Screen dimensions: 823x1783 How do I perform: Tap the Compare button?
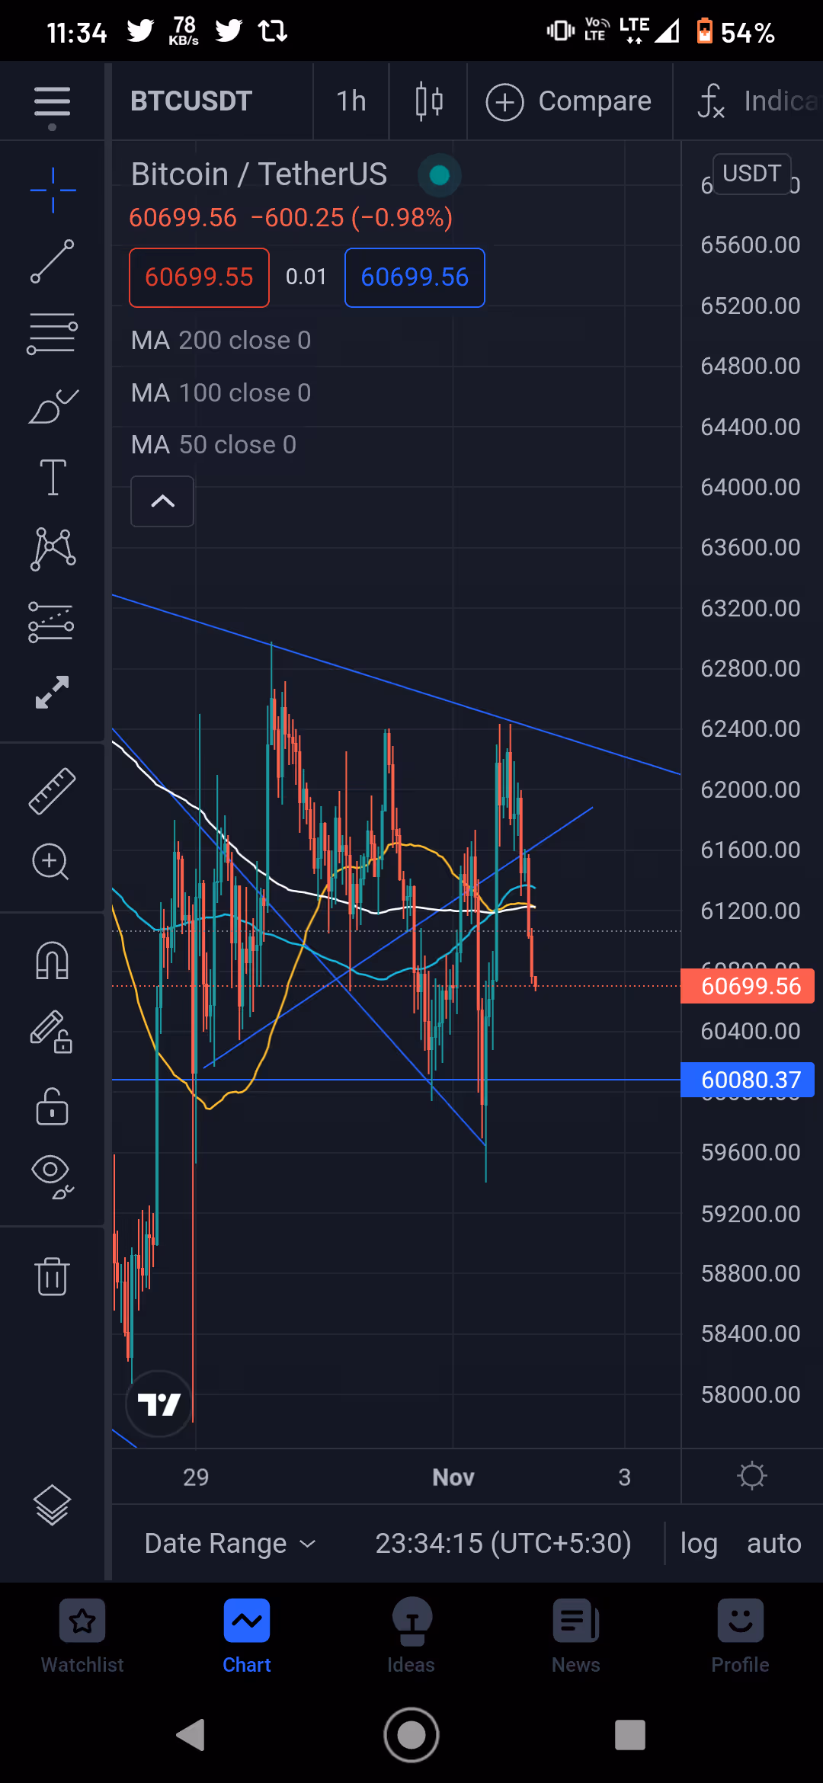(569, 101)
